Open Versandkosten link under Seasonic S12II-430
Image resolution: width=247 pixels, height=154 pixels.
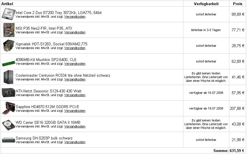click(x=75, y=95)
